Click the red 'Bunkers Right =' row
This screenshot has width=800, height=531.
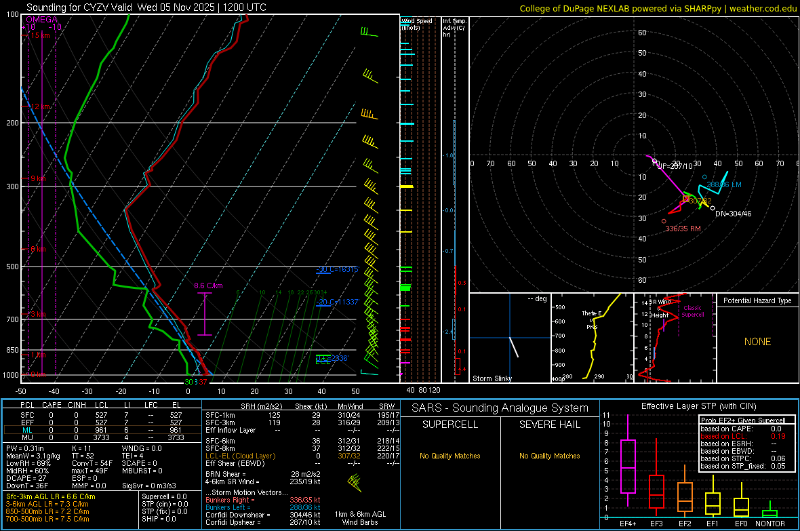click(x=263, y=500)
